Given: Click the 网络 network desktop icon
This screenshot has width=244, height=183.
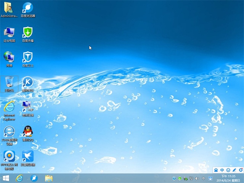Looking at the screenshot, I should pos(9,57).
